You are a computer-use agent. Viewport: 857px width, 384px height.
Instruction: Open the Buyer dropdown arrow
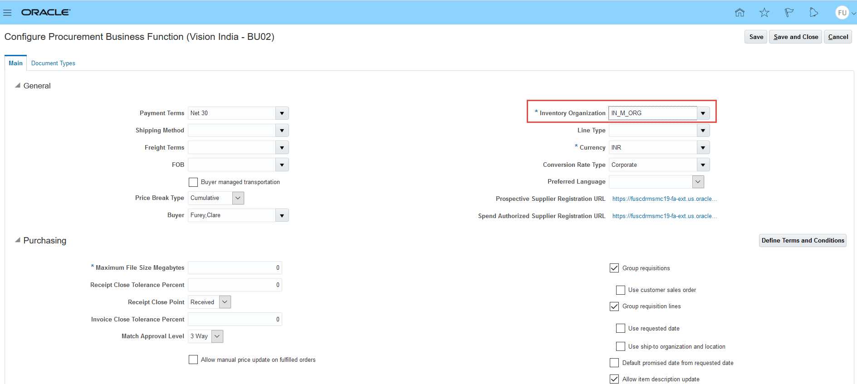(282, 215)
